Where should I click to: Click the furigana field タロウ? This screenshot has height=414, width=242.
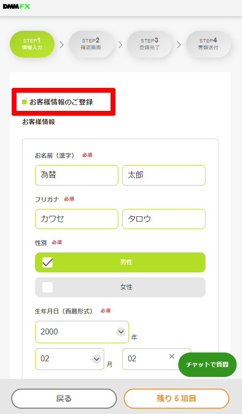coord(164,219)
